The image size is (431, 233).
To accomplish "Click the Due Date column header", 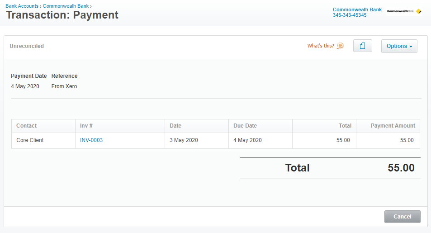I will [x=260, y=126].
